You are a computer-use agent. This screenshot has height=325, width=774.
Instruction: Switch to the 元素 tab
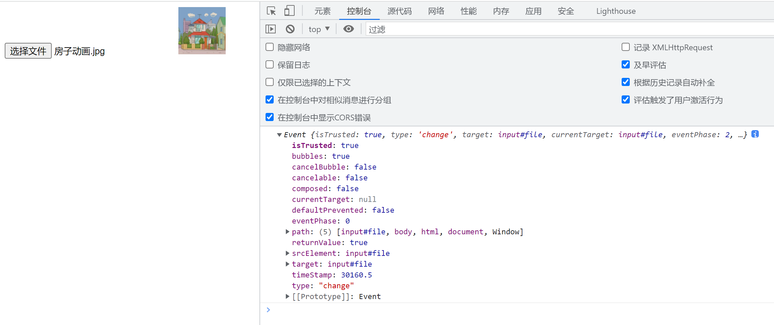click(x=323, y=11)
